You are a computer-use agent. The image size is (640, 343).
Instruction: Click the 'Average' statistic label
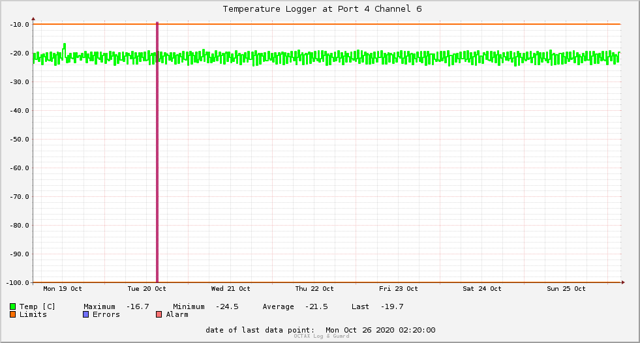coord(278,306)
